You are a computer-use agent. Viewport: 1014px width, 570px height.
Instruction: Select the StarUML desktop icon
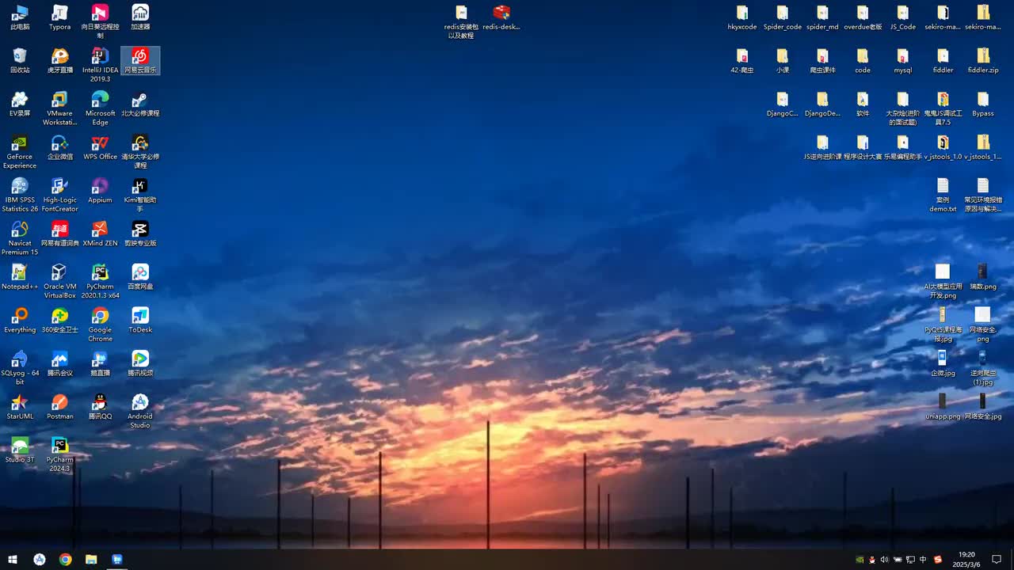coord(20,407)
